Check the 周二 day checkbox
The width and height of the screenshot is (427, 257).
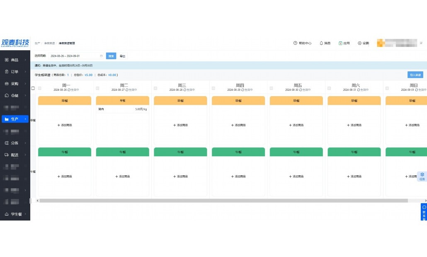97,88
